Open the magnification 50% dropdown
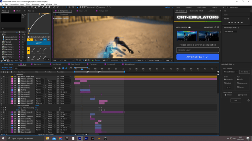Screen dimensions: 252x141 pos(57,60)
